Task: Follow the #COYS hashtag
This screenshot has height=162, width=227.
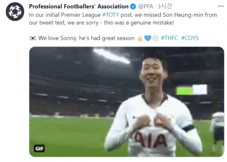Action: tap(190, 38)
